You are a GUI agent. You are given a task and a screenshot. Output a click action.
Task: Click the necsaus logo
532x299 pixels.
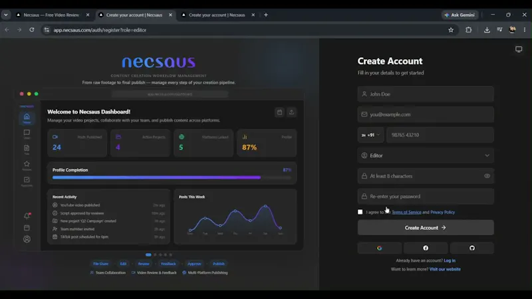[158, 62]
